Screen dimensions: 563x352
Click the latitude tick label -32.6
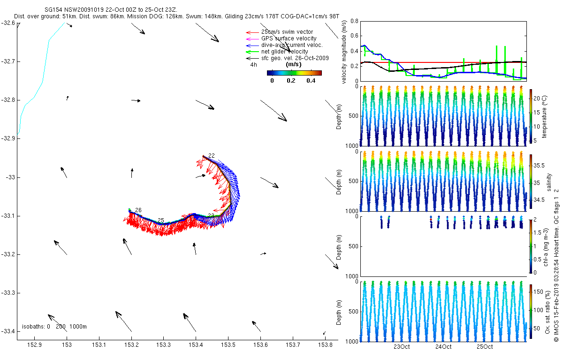point(8,23)
